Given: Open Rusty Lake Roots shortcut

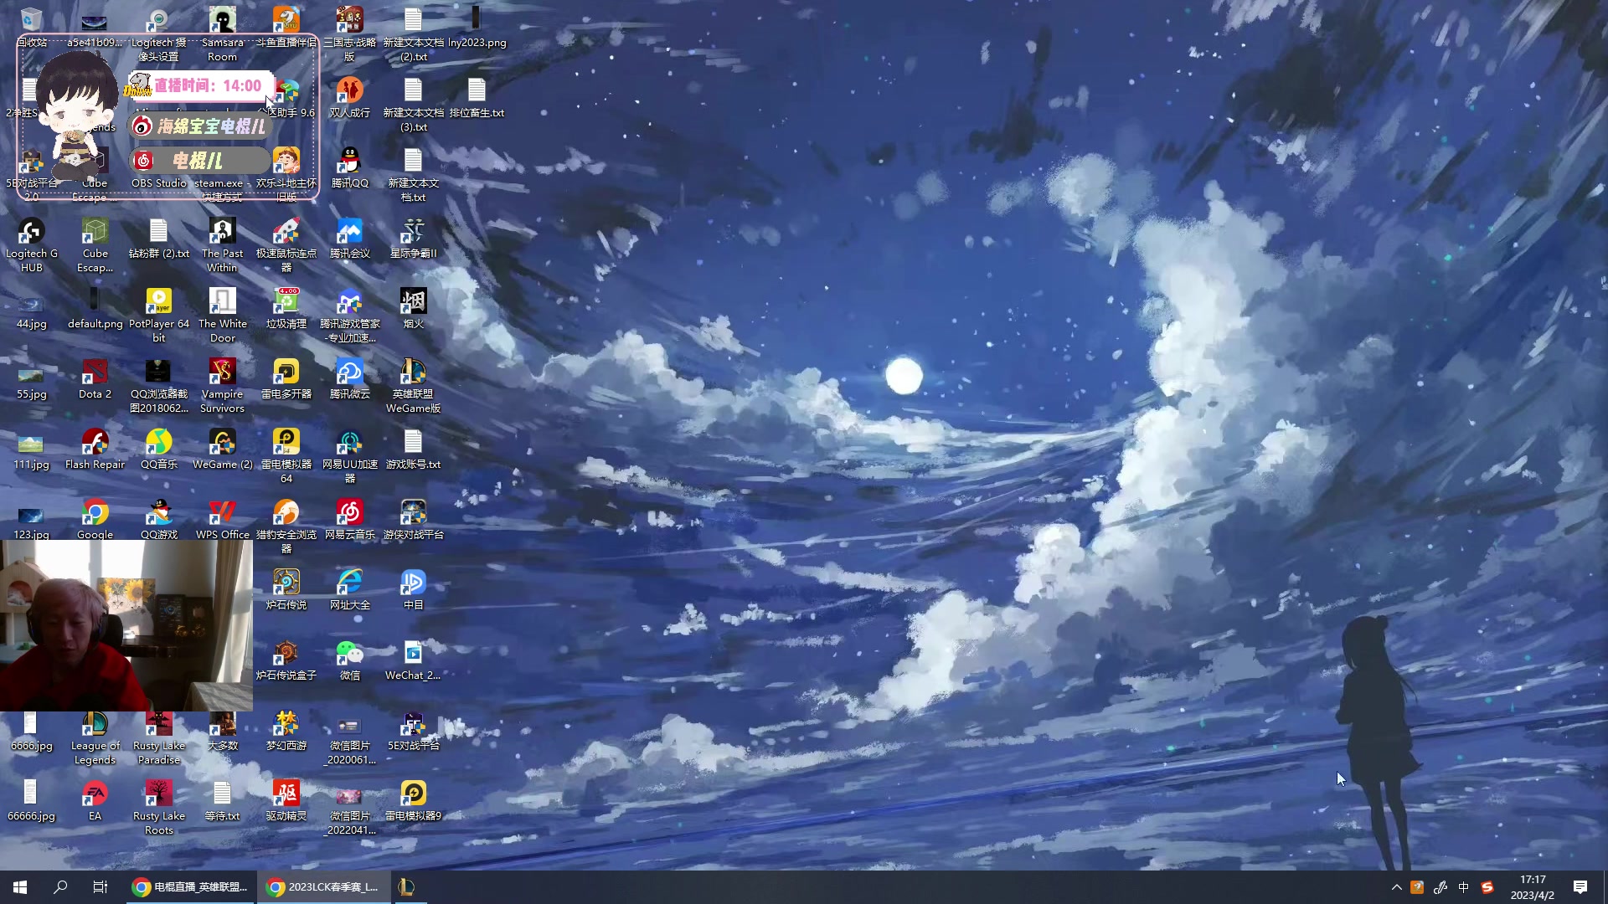Looking at the screenshot, I should (158, 807).
